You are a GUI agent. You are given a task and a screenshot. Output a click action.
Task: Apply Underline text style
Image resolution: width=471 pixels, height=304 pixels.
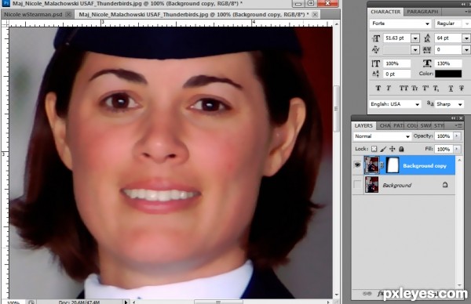click(451, 88)
